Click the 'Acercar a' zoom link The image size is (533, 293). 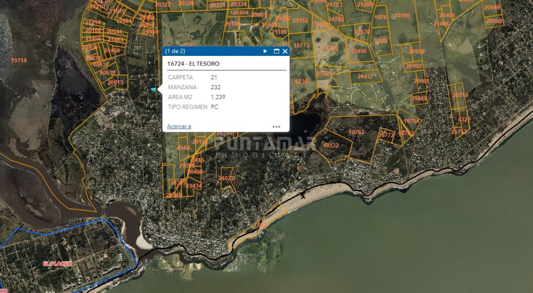(179, 126)
